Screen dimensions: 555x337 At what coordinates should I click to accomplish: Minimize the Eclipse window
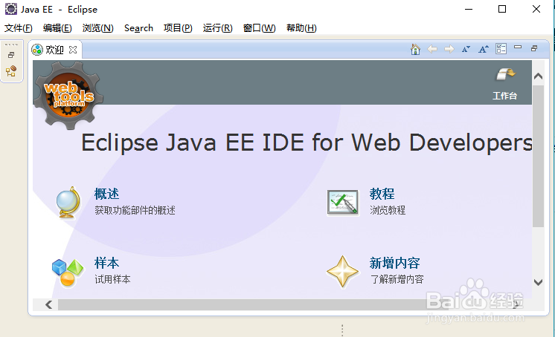[469, 9]
